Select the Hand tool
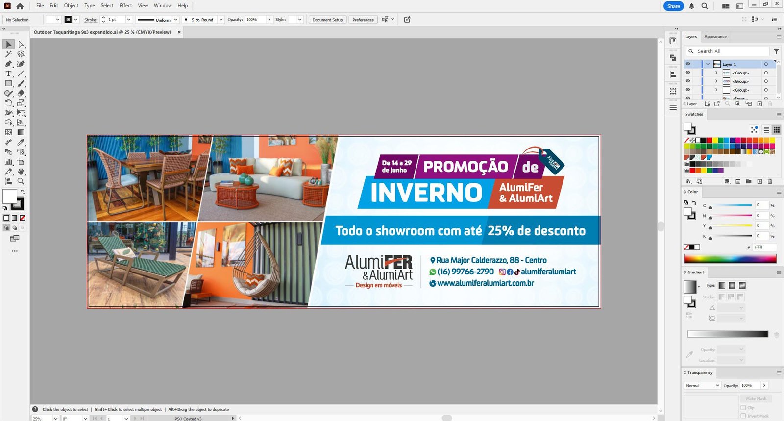 click(x=21, y=172)
